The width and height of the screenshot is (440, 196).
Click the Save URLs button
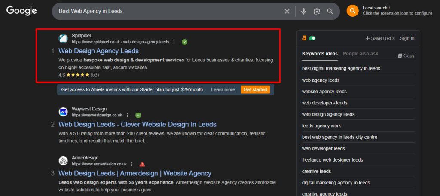(379, 38)
